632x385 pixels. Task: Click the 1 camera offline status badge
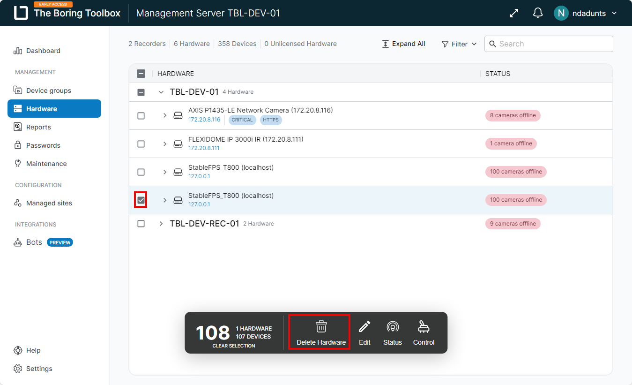[x=511, y=143]
